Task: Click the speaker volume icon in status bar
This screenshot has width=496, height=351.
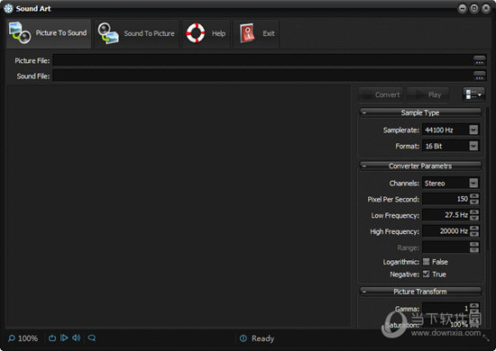Action: [x=77, y=337]
